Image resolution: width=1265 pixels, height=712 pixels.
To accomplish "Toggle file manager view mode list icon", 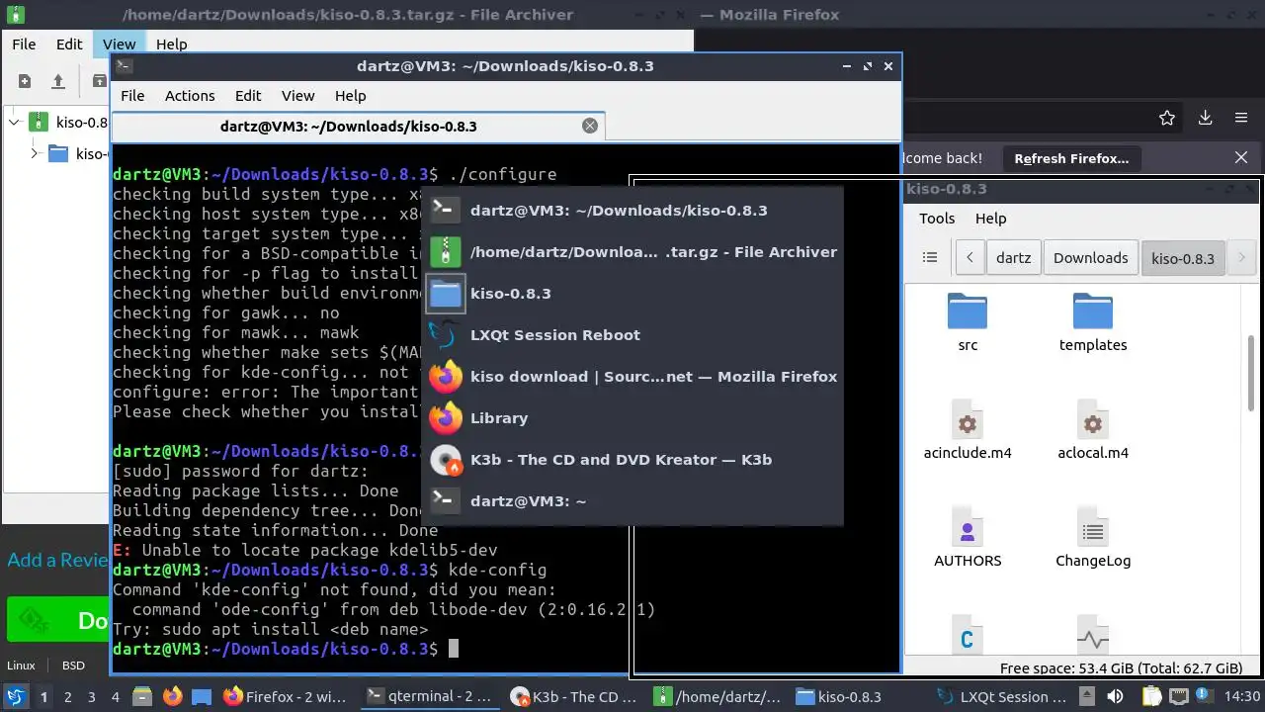I will (x=929, y=257).
